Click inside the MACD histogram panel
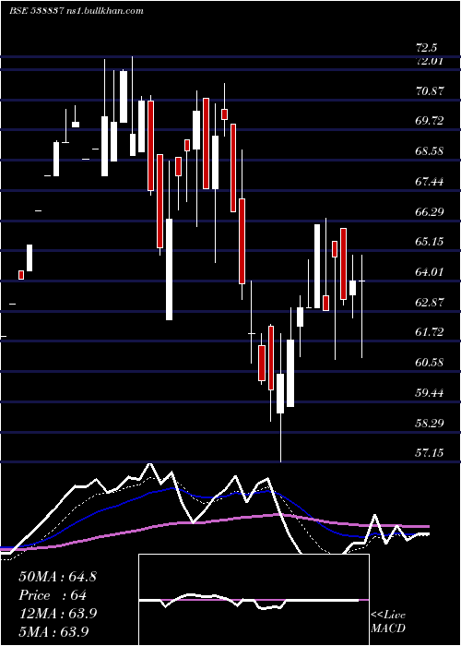The image size is (461, 646). [x=254, y=600]
